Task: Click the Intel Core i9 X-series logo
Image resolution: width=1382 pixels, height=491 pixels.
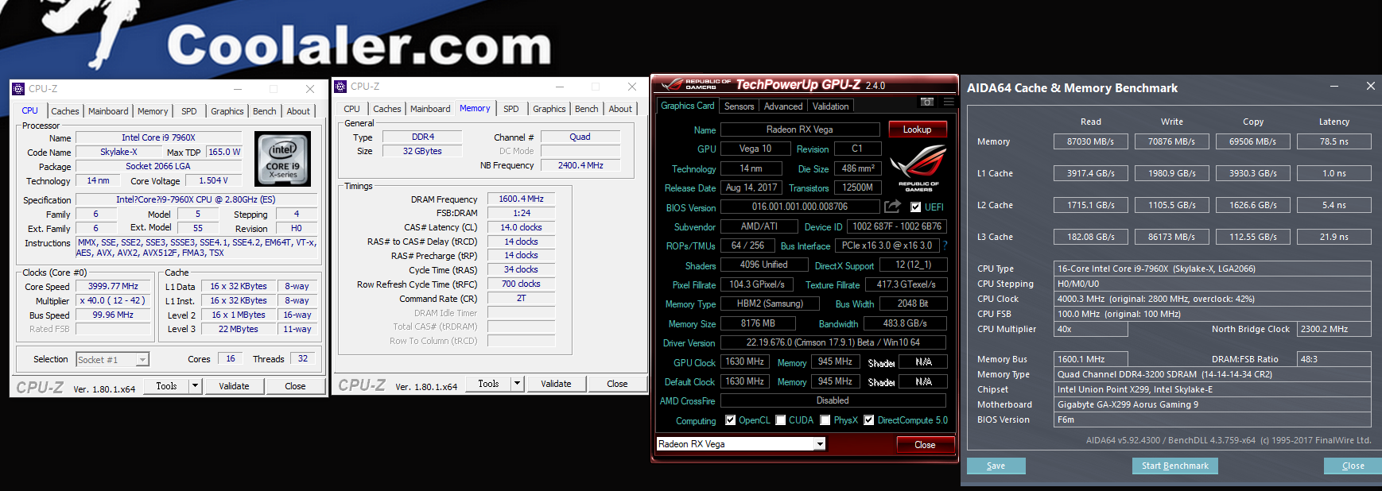Action: pyautogui.click(x=282, y=159)
